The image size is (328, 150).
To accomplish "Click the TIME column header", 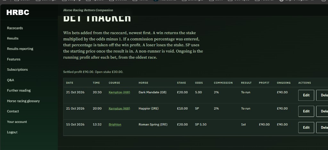I will coord(96,83).
